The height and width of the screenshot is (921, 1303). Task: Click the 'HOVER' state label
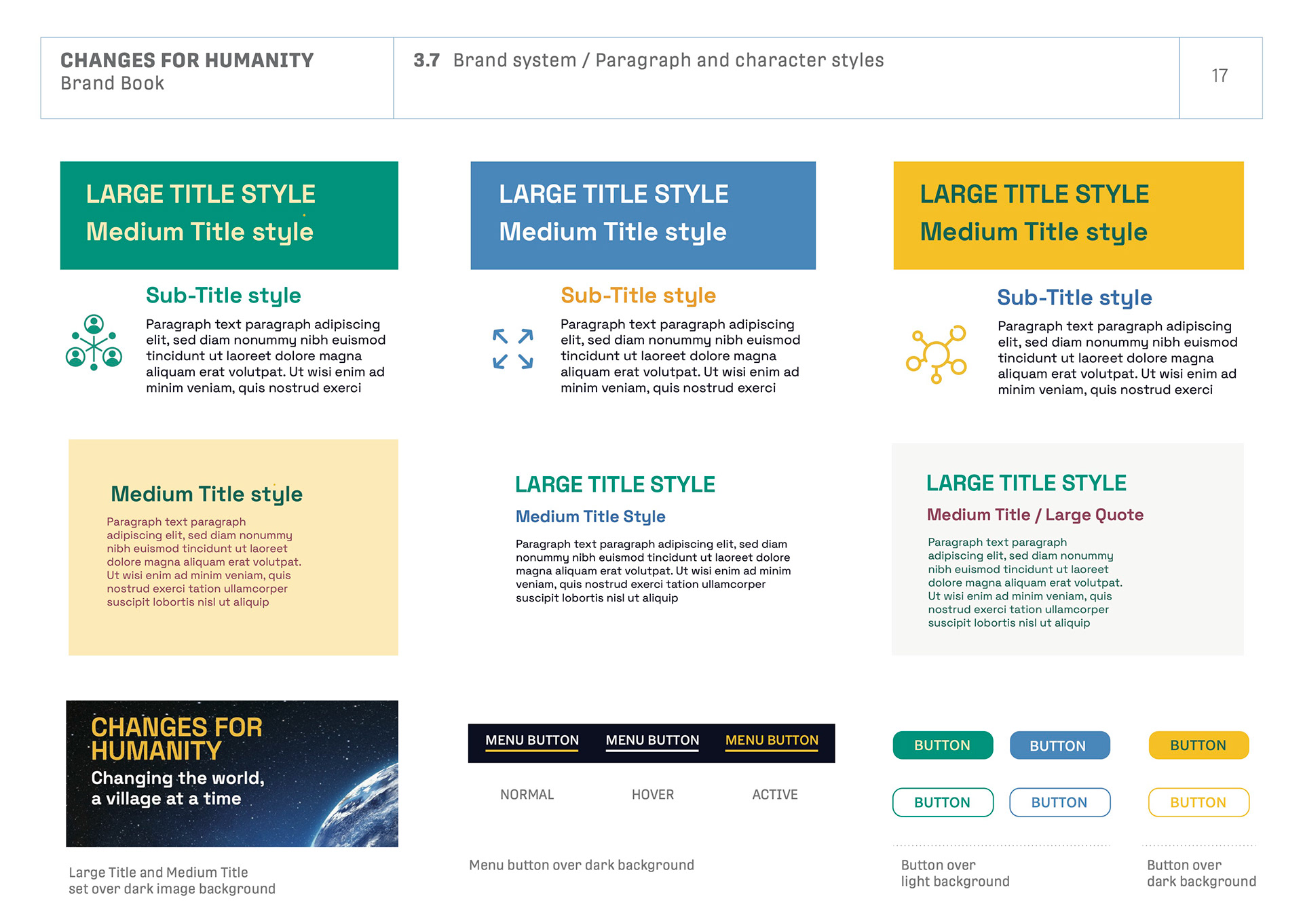[x=653, y=794]
